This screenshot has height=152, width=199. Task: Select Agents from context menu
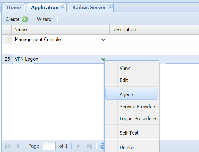point(127,95)
